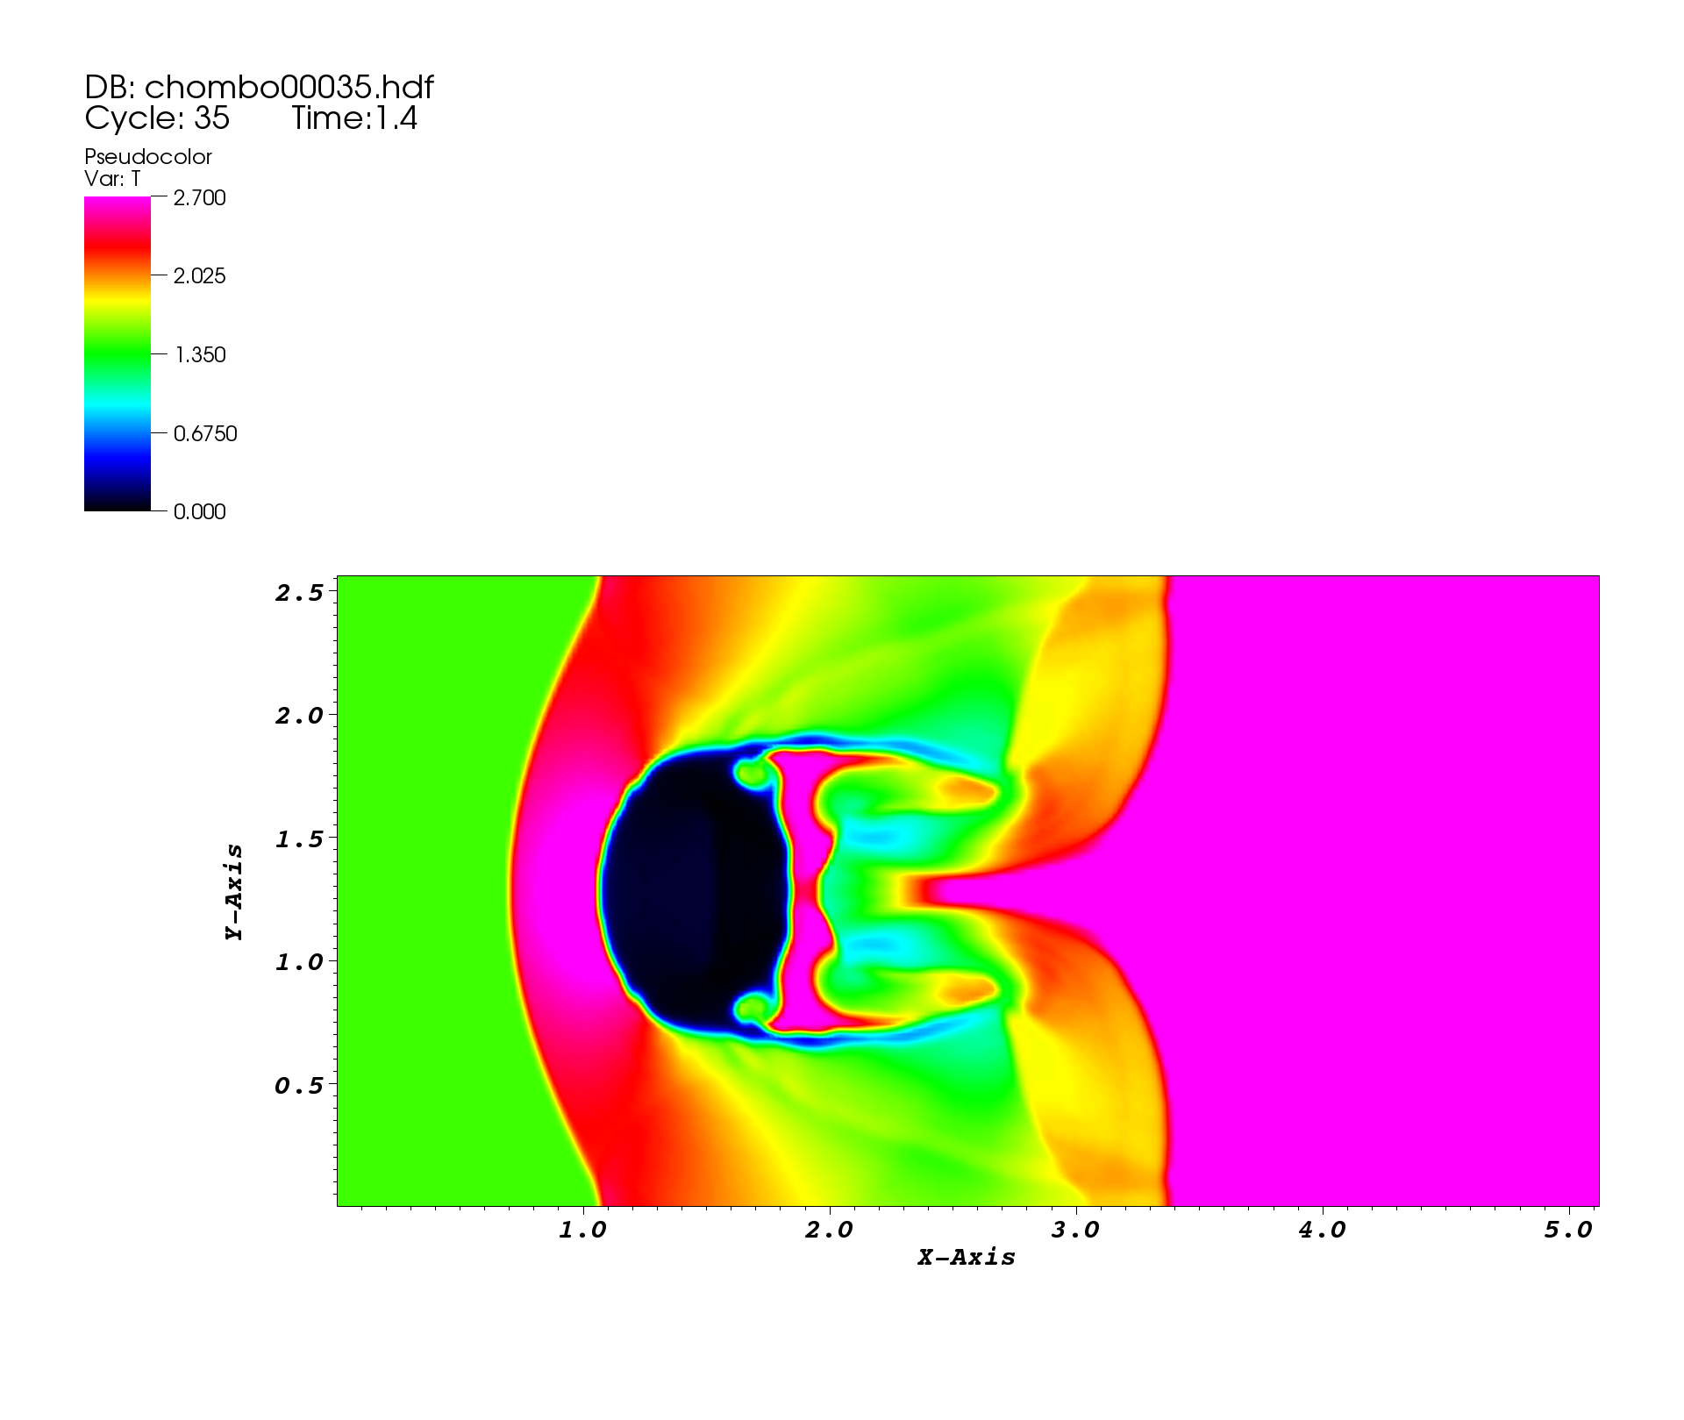Click the uniform magenta region right of plot
This screenshot has width=1684, height=1420.
coord(1386,890)
